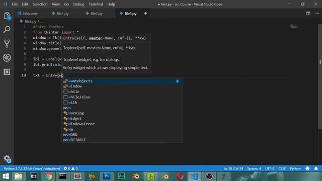Open the Search view in activity bar
This screenshot has width=322, height=181.
[x=7, y=30]
